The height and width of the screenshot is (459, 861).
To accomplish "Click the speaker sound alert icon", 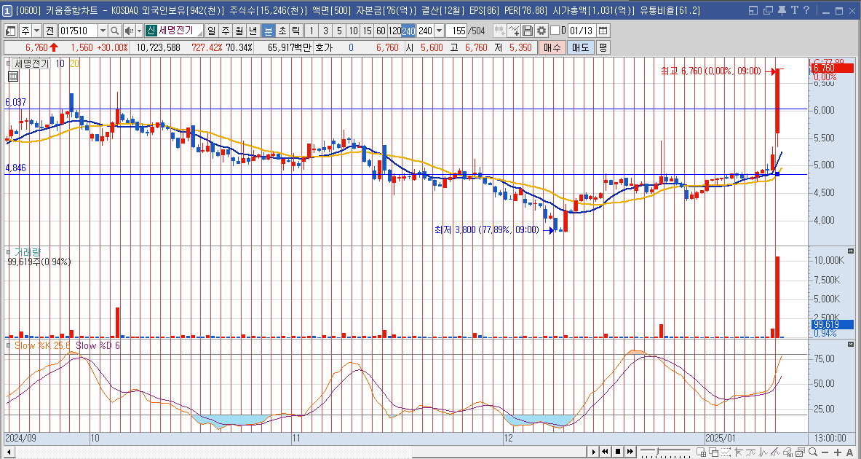I will (x=129, y=31).
